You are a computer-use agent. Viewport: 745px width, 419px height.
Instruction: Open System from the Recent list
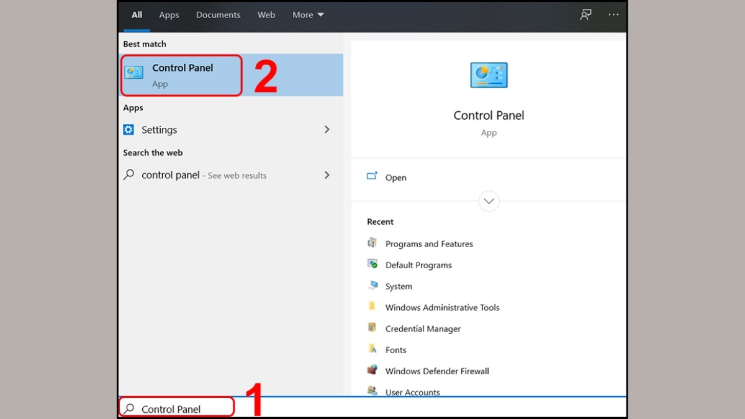(x=399, y=287)
